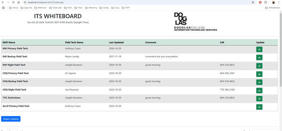Open the Mentoring bookmark folder

[91, 8]
